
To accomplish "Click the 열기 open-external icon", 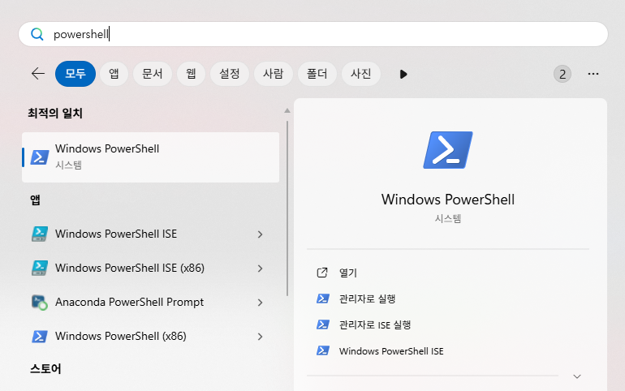I will pyautogui.click(x=322, y=273).
